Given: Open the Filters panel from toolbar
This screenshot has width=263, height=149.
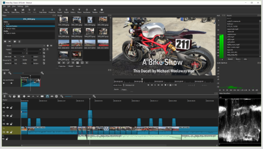Looking at the screenshot, I should [x=79, y=11].
